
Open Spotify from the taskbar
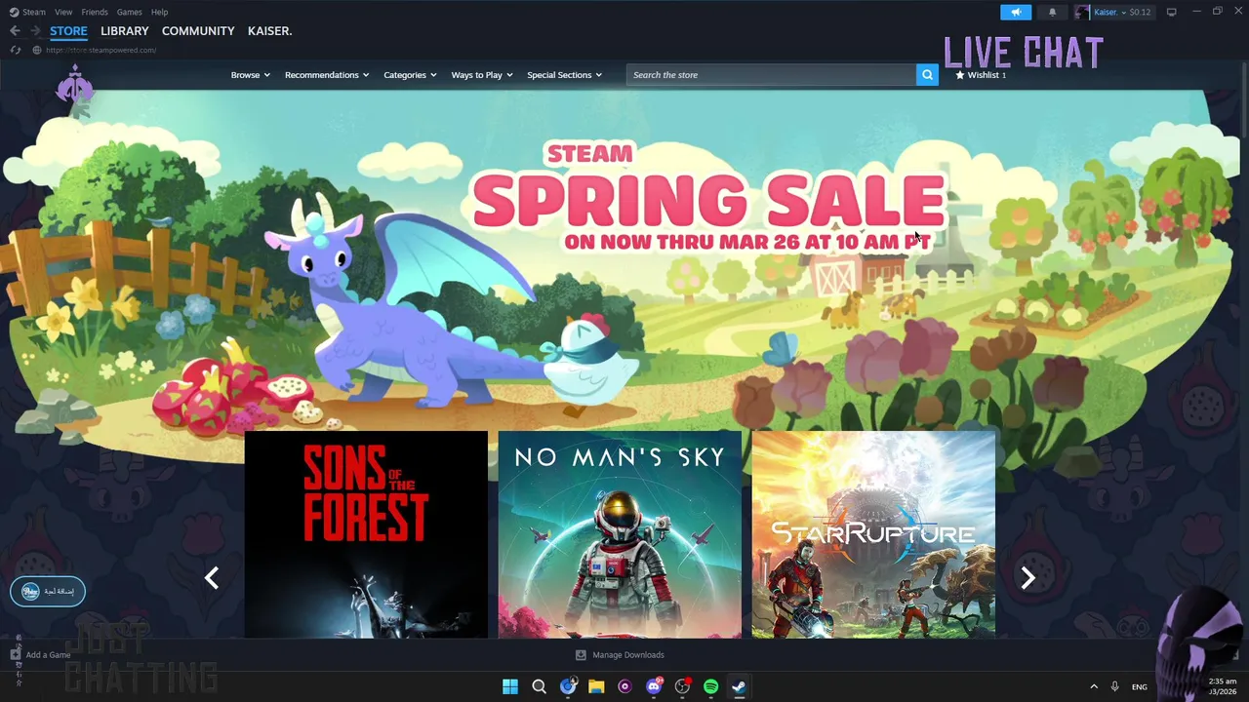coord(710,686)
